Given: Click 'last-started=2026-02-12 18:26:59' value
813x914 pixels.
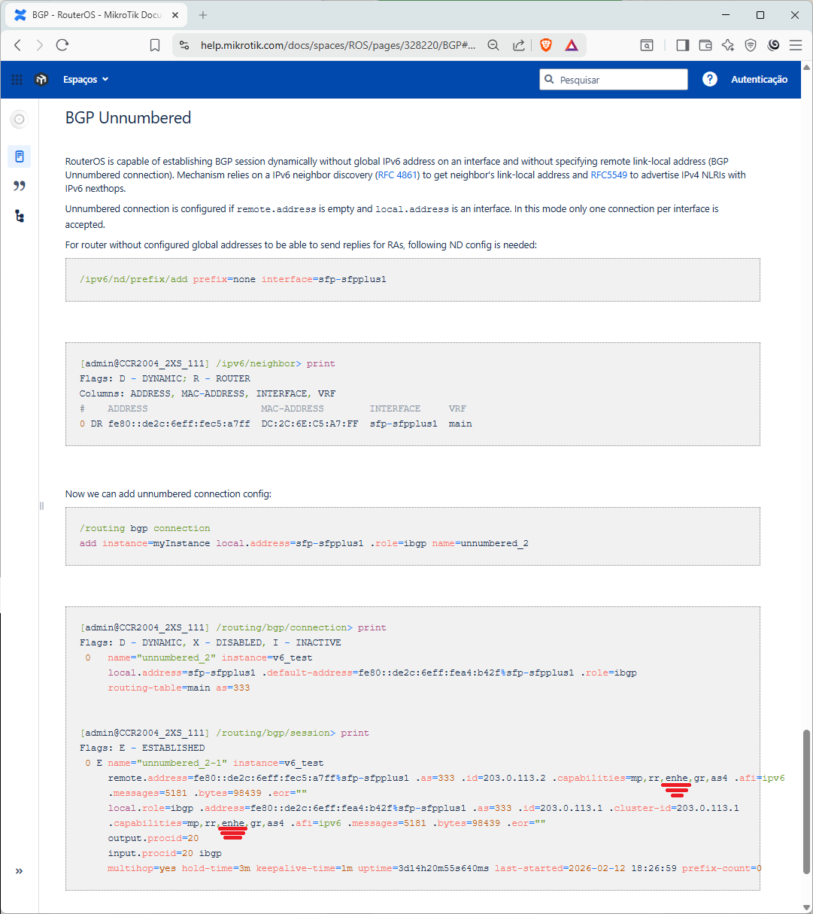Looking at the screenshot, I should 586,868.
